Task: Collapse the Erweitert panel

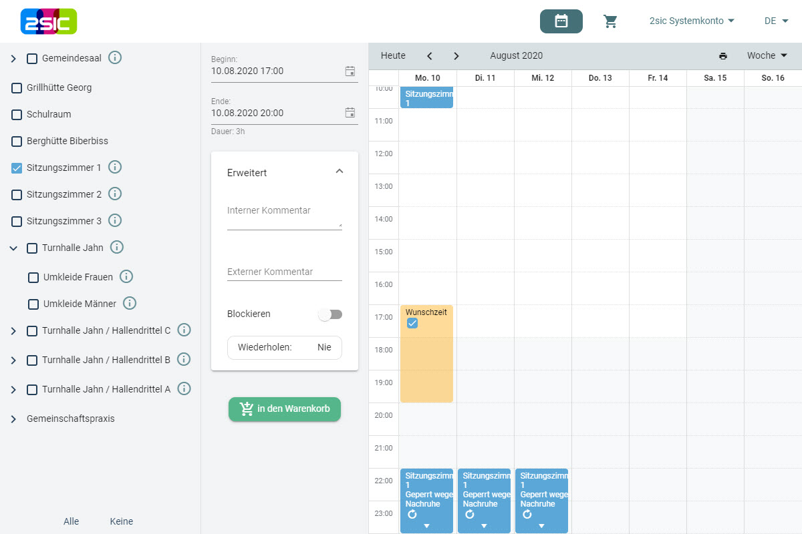Action: point(339,172)
